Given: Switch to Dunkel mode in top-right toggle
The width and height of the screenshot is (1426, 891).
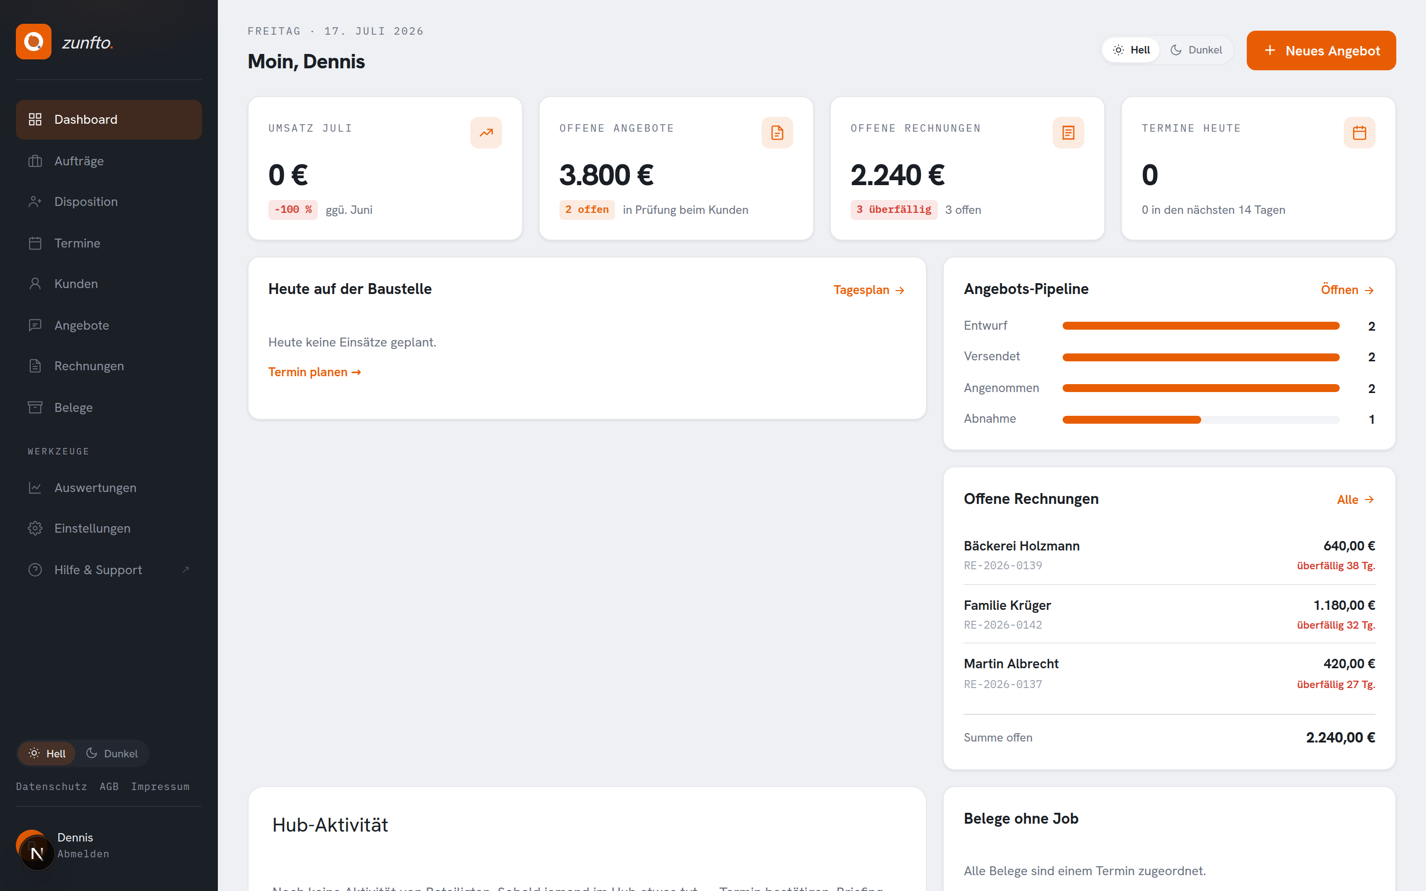Looking at the screenshot, I should tap(1196, 50).
